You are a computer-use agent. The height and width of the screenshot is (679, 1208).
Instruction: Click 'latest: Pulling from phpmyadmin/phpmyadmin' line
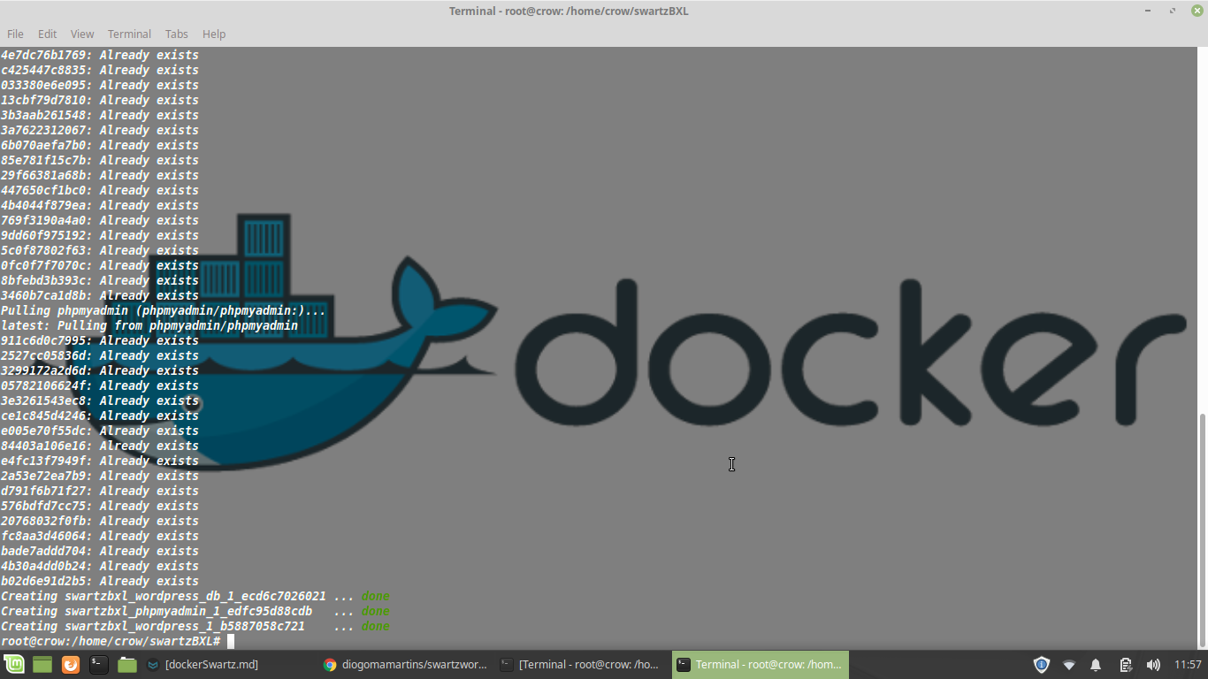click(x=149, y=325)
